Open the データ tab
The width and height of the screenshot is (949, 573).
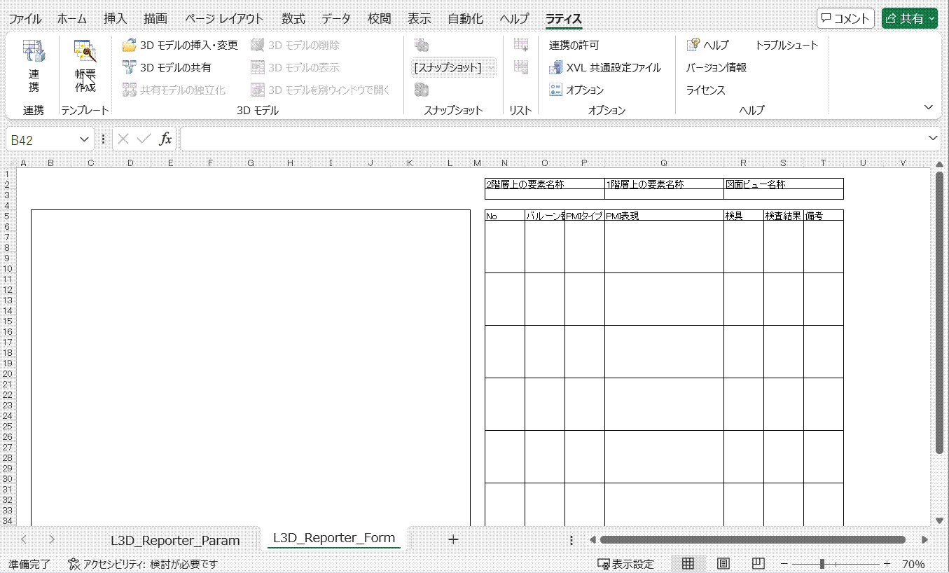click(336, 19)
